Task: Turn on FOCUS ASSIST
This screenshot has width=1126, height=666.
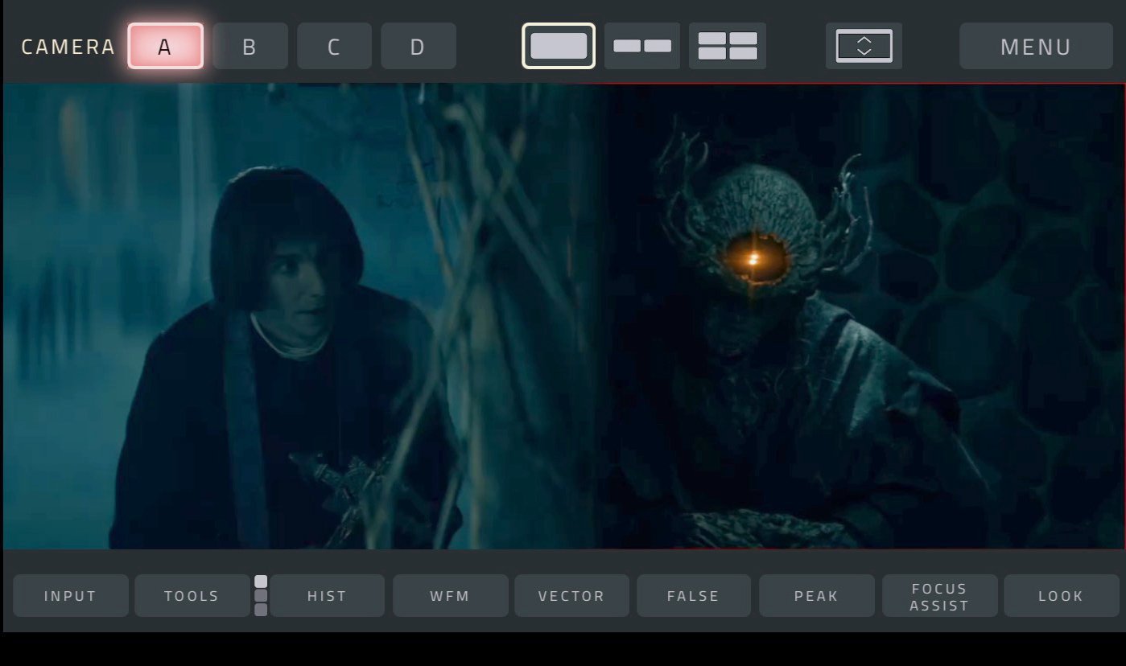Action: point(939,595)
